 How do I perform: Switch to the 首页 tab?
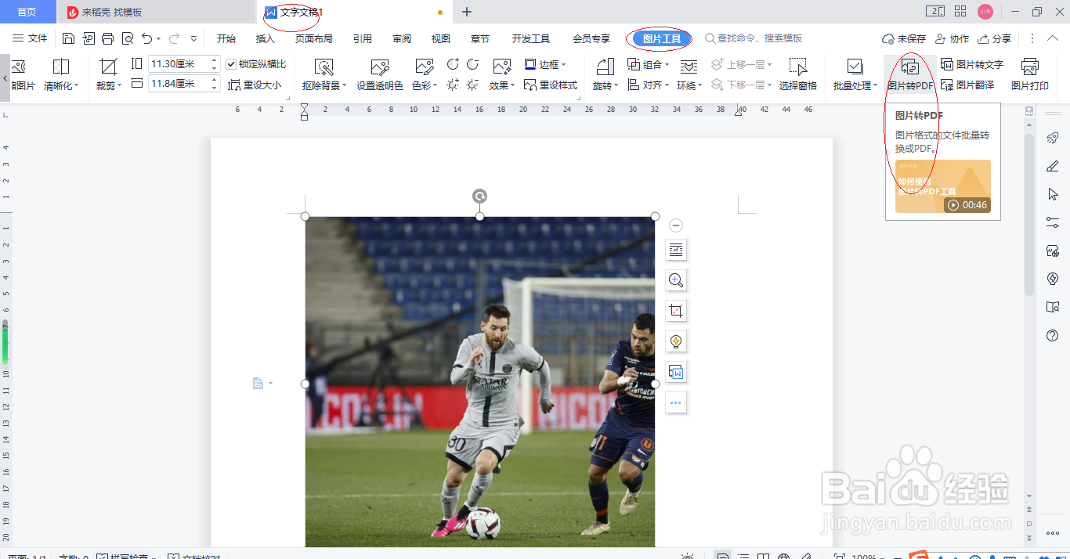tap(27, 12)
